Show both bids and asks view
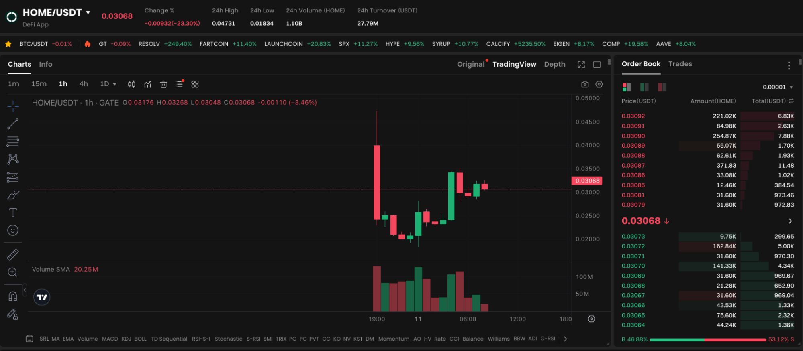 pyautogui.click(x=627, y=87)
